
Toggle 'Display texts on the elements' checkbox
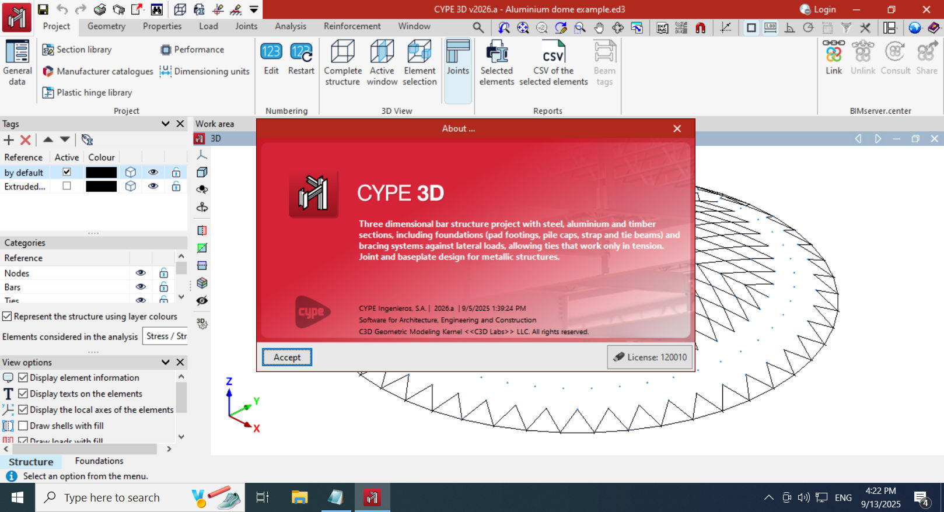pyautogui.click(x=23, y=394)
